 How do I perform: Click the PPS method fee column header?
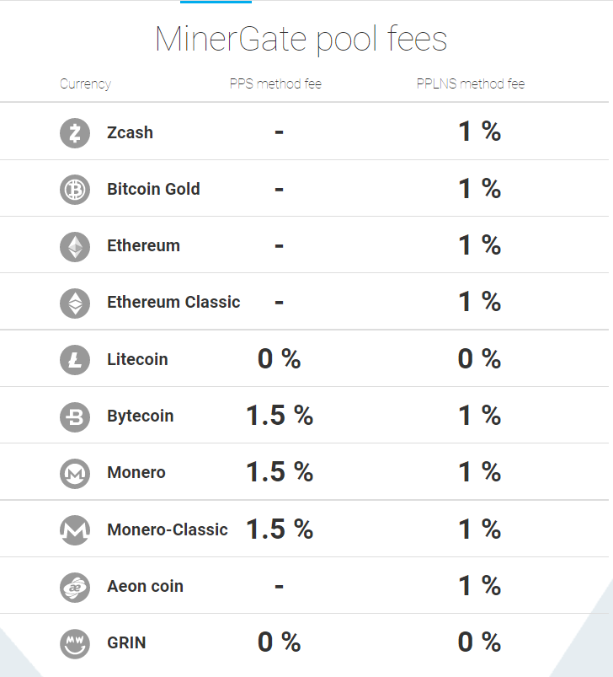(275, 83)
